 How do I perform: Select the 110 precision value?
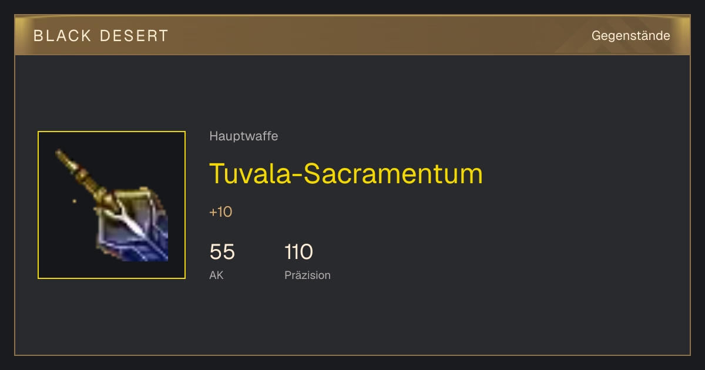298,252
